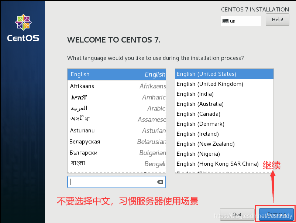Click the keyboard layout icon
The width and height of the screenshot is (296, 223).
[x=226, y=21]
